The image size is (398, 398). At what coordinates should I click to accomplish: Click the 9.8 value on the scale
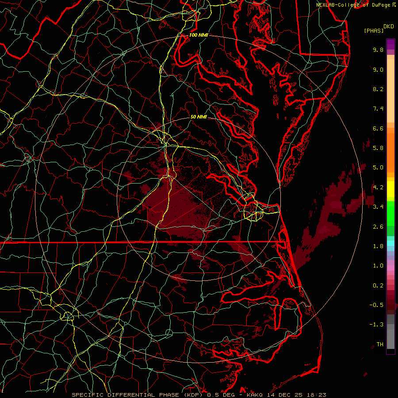(x=378, y=50)
